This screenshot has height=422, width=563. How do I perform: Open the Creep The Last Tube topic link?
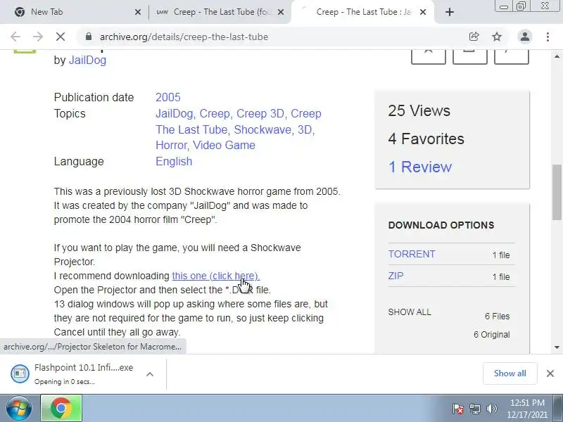pyautogui.click(x=239, y=121)
